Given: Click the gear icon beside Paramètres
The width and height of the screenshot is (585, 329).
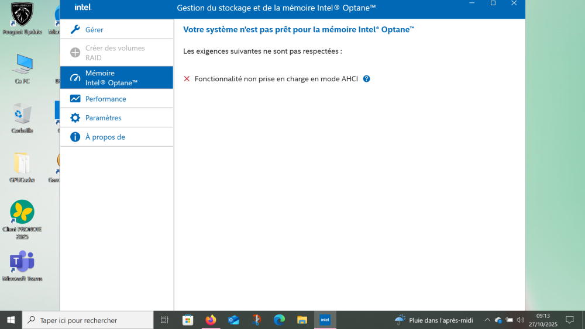Looking at the screenshot, I should [75, 117].
